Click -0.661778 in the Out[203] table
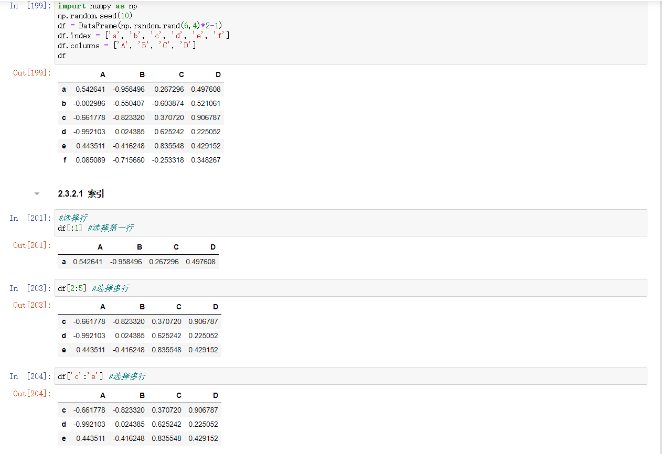Screen dimensions: 662x454 click(89, 321)
